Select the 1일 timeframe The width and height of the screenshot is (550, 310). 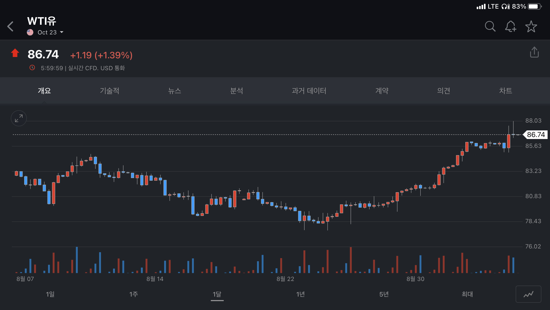[x=50, y=294]
